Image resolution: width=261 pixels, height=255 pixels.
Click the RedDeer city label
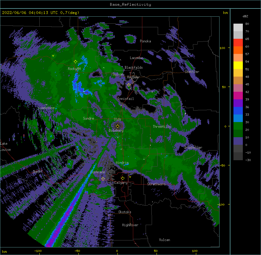click(x=133, y=77)
